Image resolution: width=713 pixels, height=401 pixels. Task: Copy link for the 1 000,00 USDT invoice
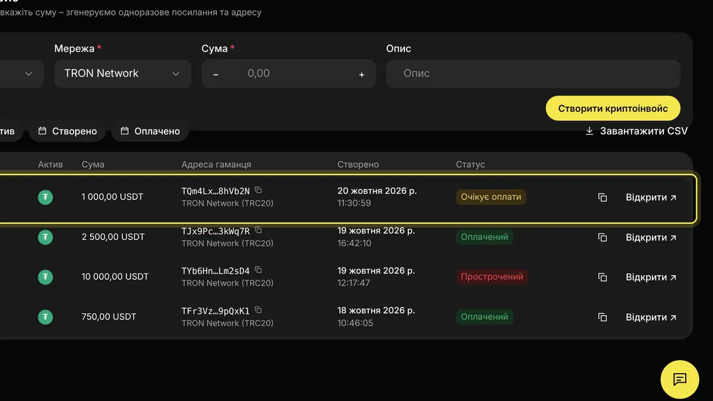602,197
